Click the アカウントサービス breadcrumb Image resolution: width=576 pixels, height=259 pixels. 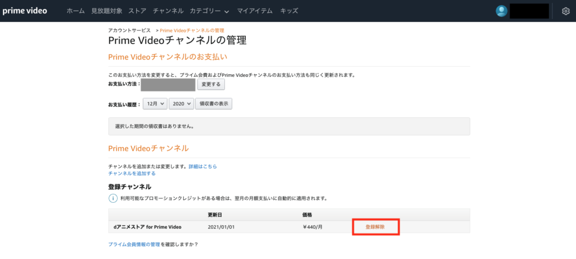pos(129,30)
